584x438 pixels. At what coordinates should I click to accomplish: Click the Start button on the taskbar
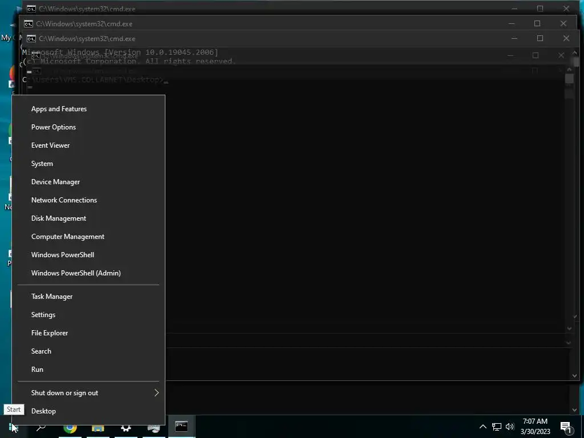(x=14, y=427)
